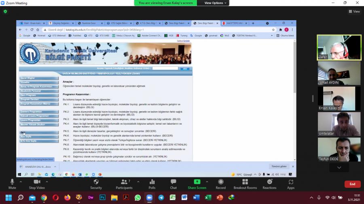Click the green Share Screen button
This screenshot has height=204, width=364.
click(x=197, y=184)
